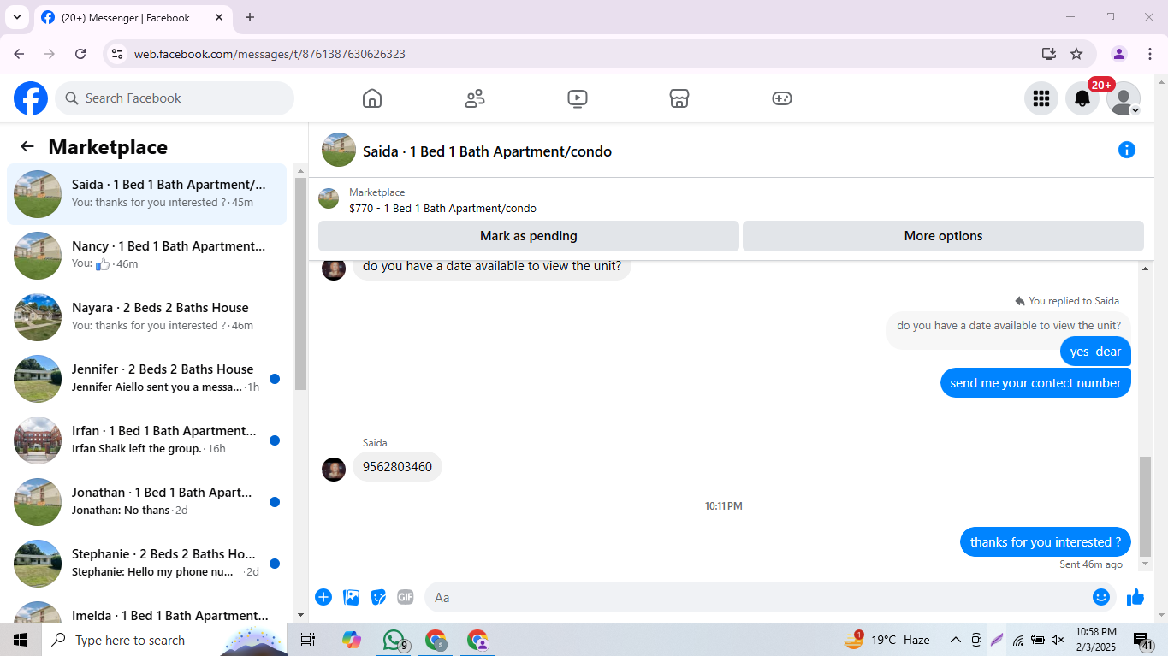Open conversation information icon
This screenshot has width=1168, height=656.
(x=1127, y=151)
